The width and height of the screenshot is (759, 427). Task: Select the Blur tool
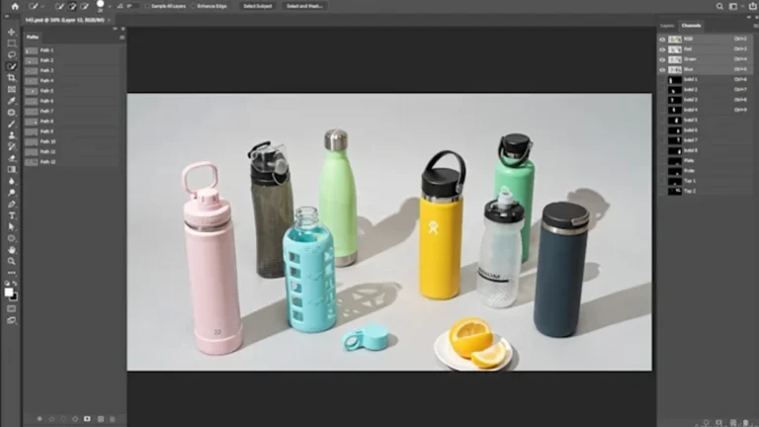[x=12, y=181]
